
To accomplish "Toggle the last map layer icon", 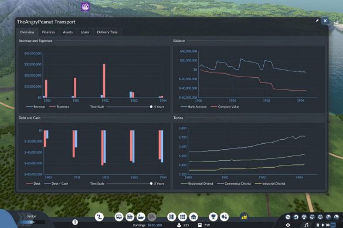I will [337, 217].
